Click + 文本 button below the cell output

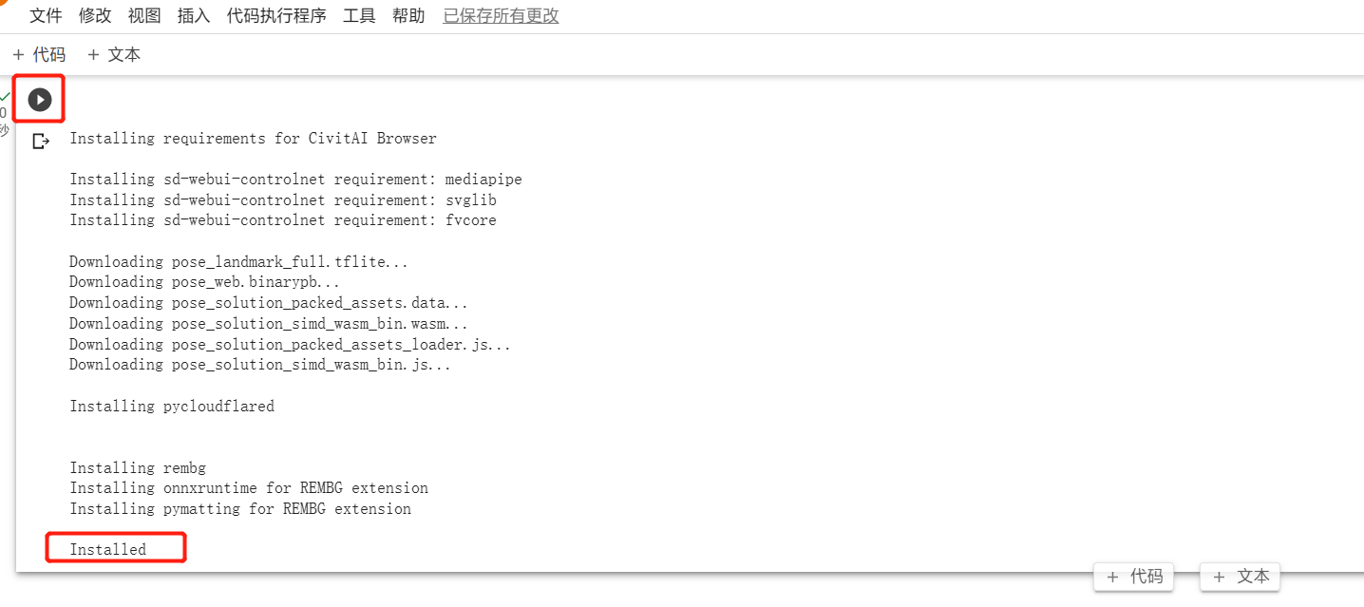click(x=1241, y=577)
